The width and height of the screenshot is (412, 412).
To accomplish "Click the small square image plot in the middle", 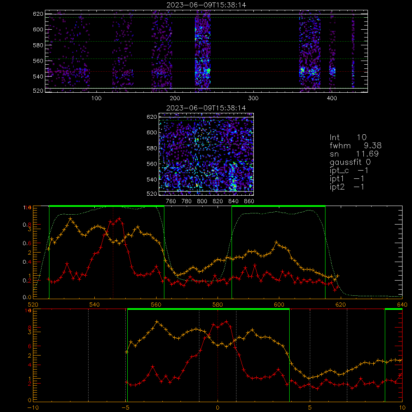I will click(x=206, y=154).
